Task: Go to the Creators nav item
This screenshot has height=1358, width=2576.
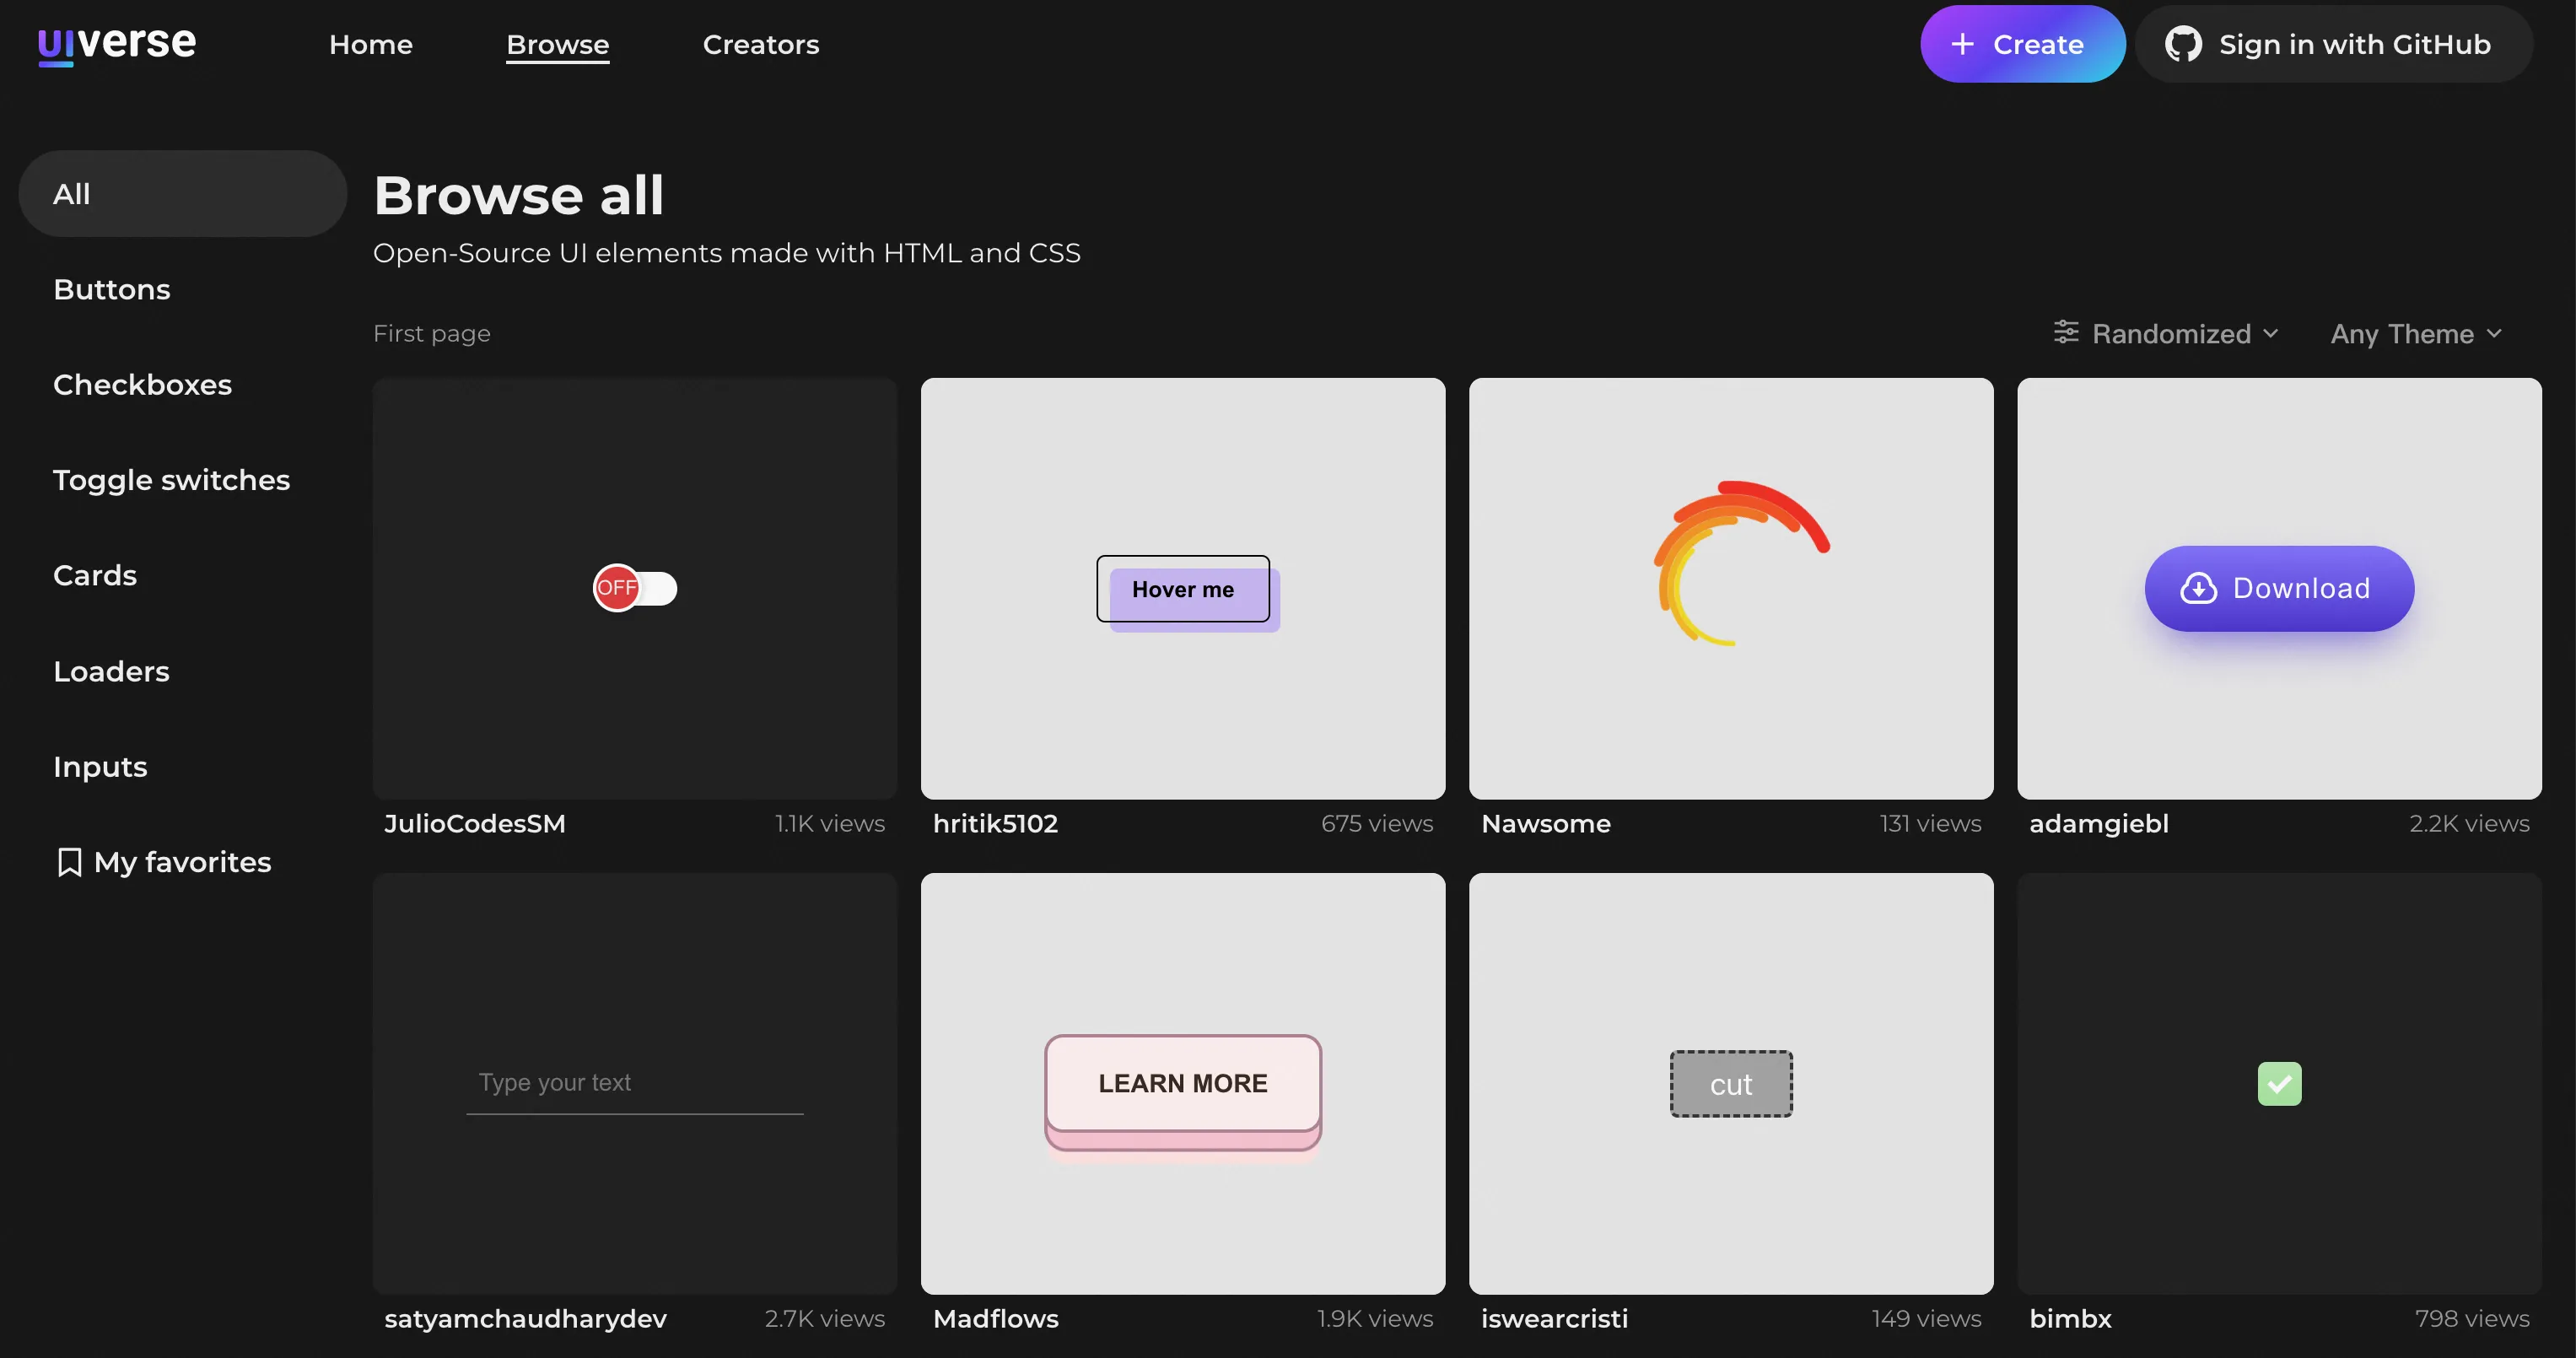Action: pos(760,45)
